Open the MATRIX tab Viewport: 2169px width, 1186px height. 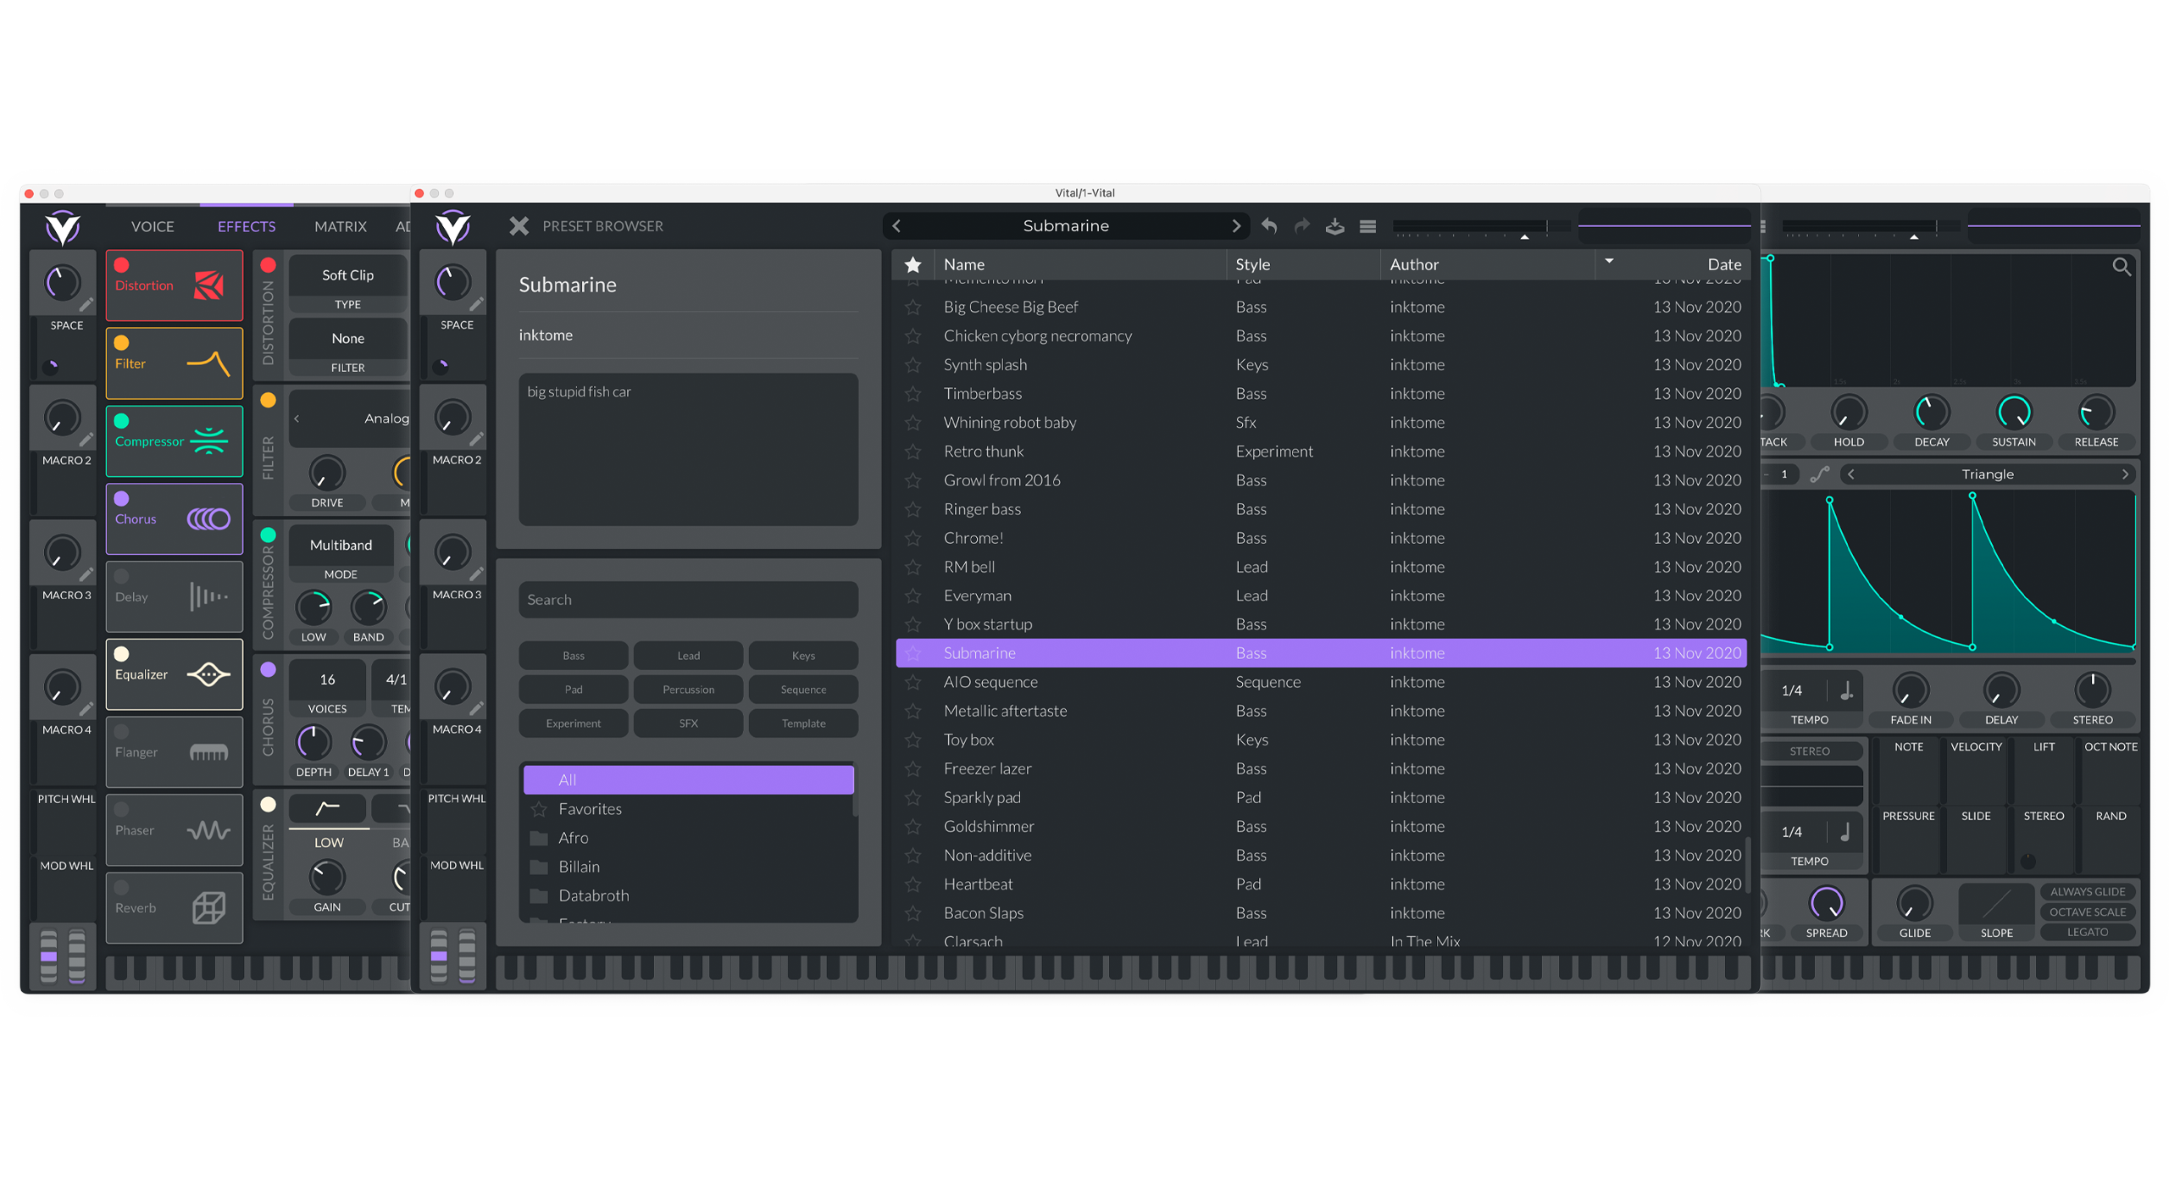(340, 226)
